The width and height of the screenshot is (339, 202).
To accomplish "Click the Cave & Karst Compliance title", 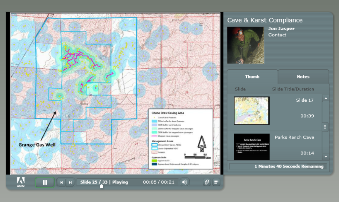I will tap(265, 20).
